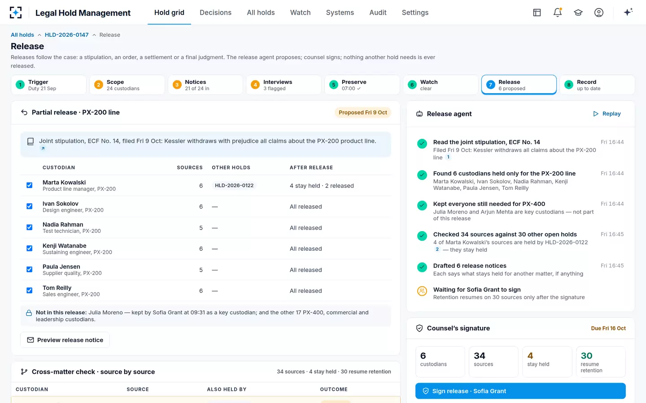Click the branch icon by Cross-matter check
The width and height of the screenshot is (646, 403).
coord(24,372)
